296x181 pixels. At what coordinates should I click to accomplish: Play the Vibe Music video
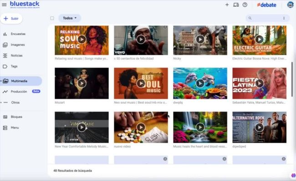[x=82, y=127]
